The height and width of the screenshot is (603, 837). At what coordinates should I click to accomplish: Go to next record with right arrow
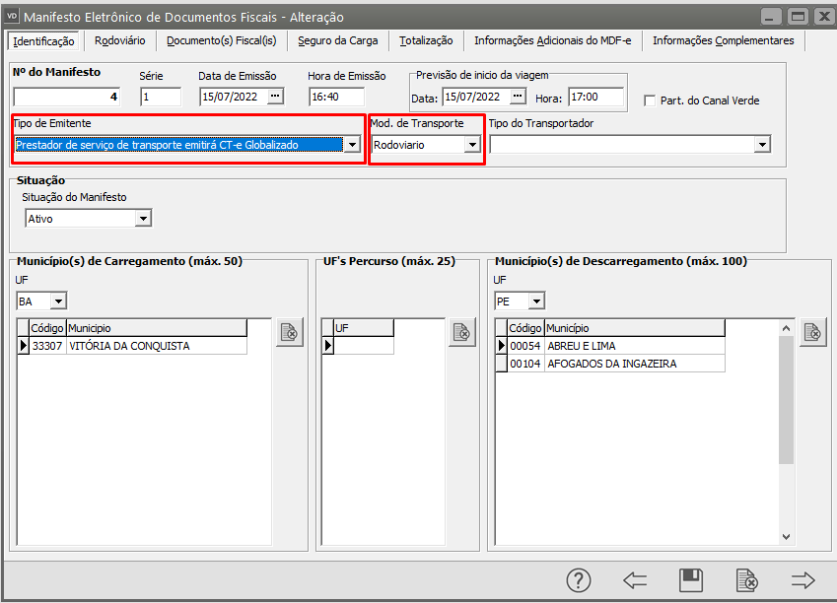[x=803, y=580]
